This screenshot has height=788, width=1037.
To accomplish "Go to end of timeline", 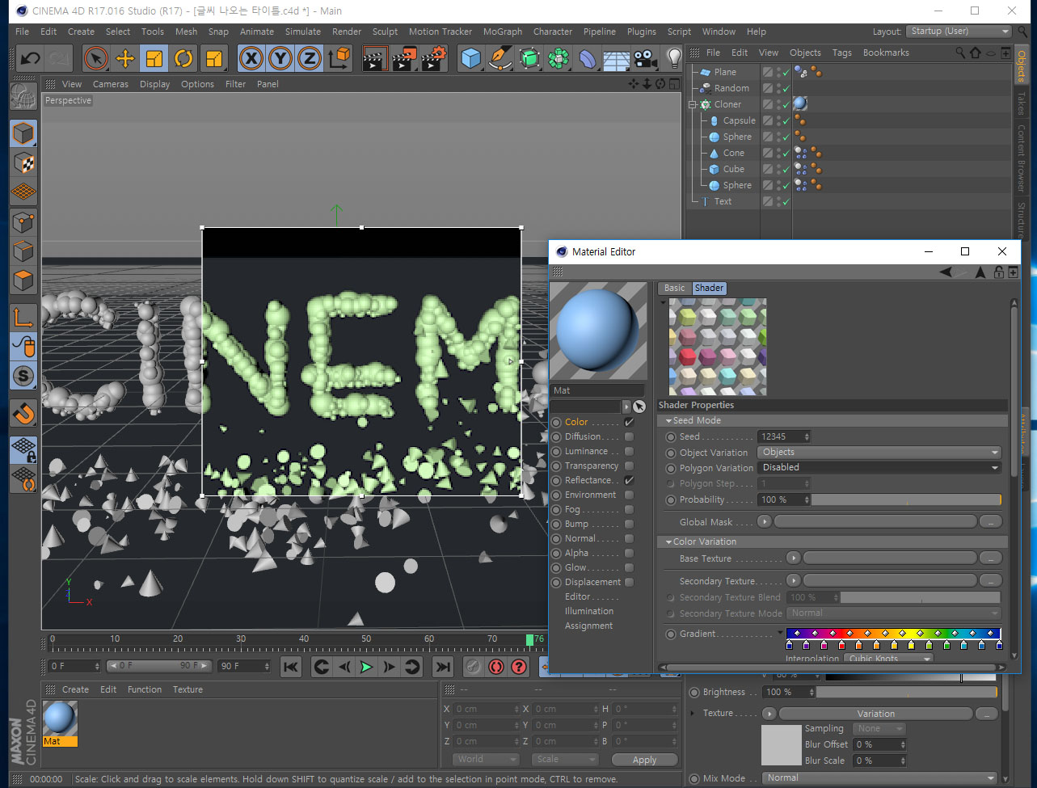I will pyautogui.click(x=442, y=667).
